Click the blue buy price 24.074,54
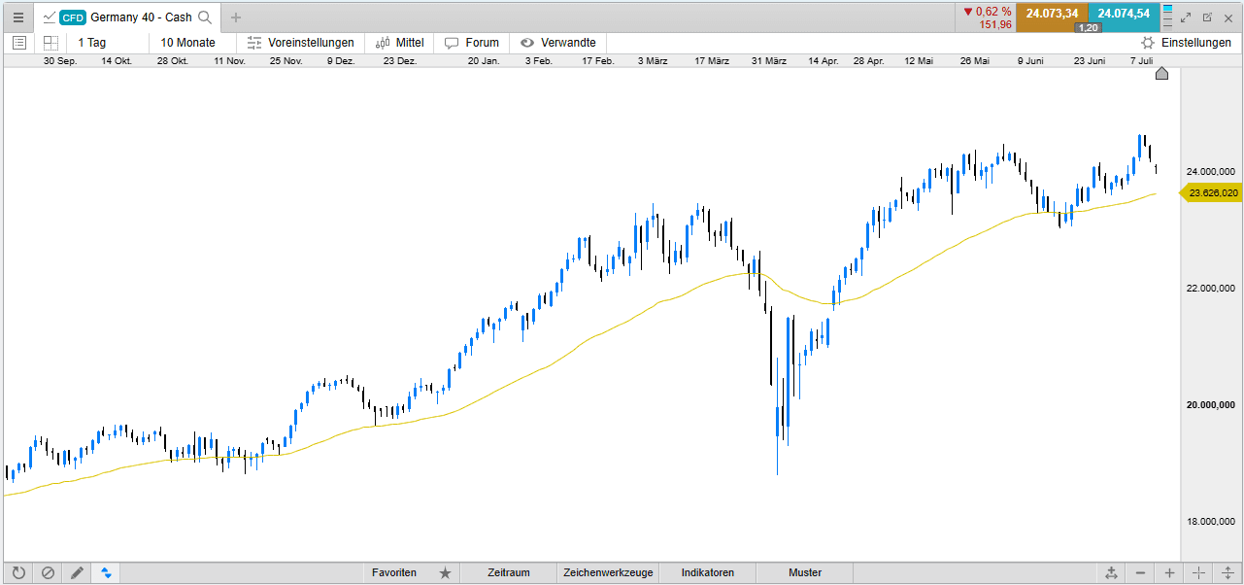The image size is (1244, 585). 1124,14
